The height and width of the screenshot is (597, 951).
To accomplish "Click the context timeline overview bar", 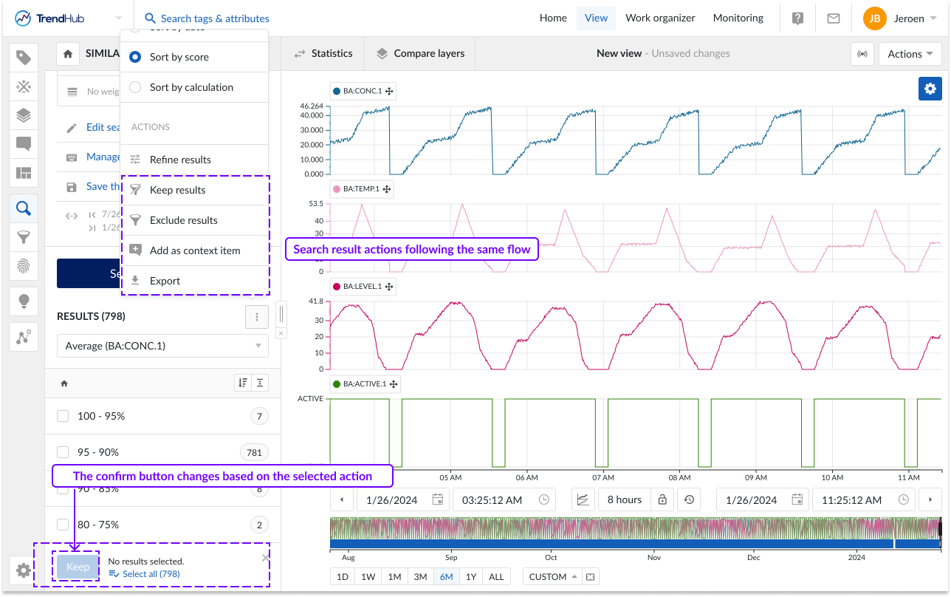I will [x=635, y=533].
